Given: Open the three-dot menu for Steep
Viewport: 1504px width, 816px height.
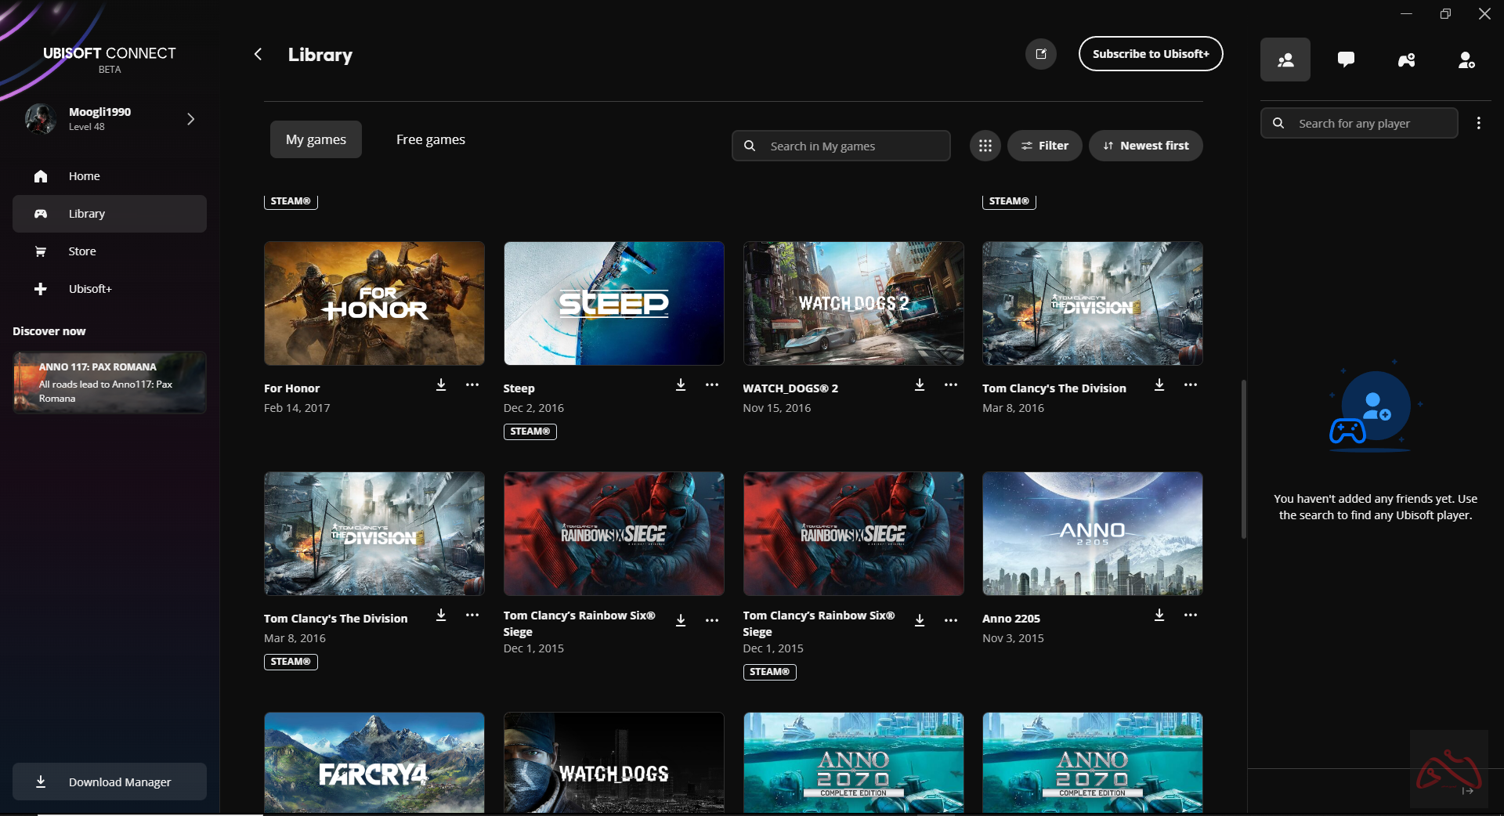Looking at the screenshot, I should pyautogui.click(x=711, y=385).
